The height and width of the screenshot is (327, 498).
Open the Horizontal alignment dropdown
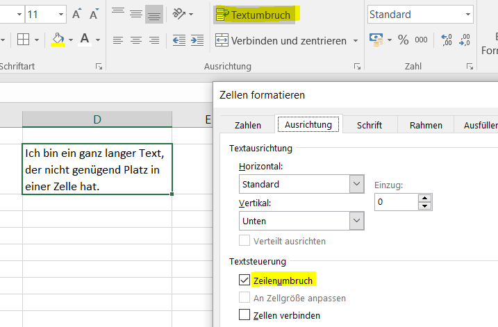click(x=357, y=185)
